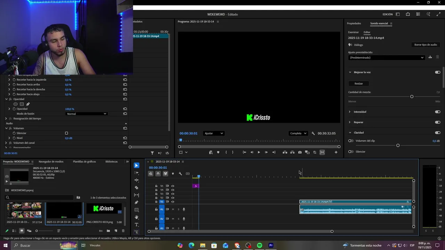
Task: Step back one frame
Action: pyautogui.click(x=252, y=152)
